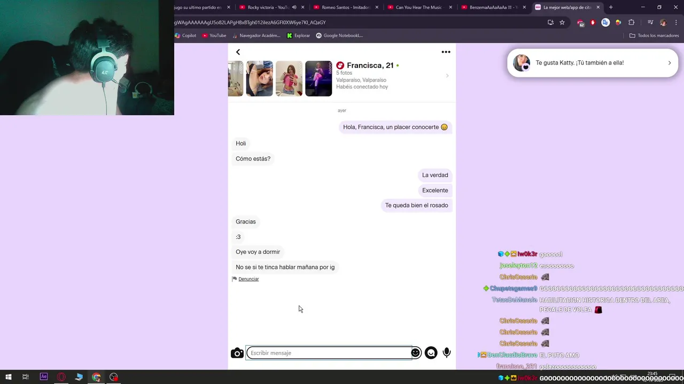Image resolution: width=684 pixels, height=384 pixels.
Task: Open Explorar bookmark
Action: tap(298, 36)
